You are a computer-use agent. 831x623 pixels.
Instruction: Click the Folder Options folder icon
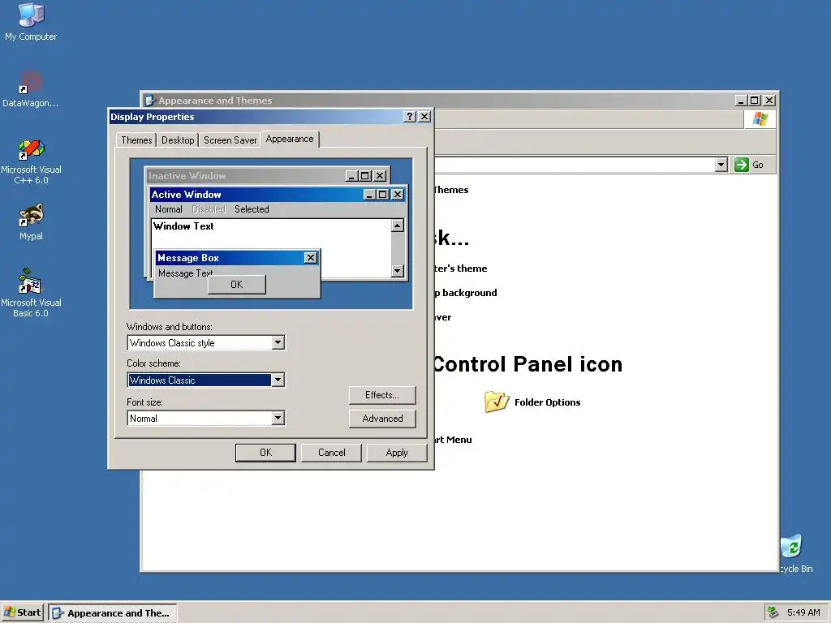click(496, 402)
